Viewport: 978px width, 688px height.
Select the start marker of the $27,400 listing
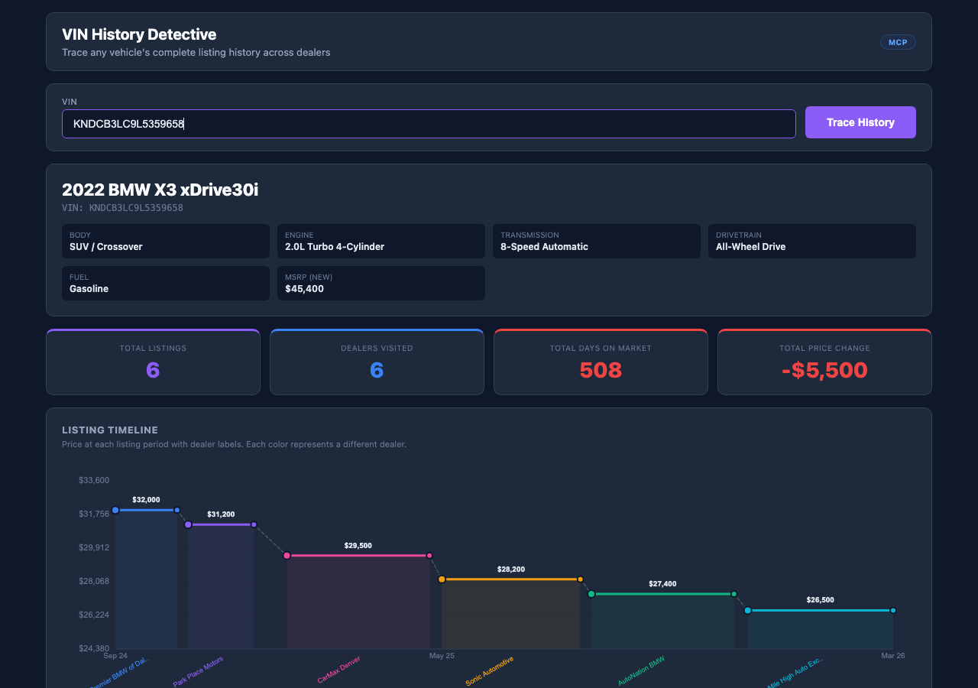coord(591,594)
